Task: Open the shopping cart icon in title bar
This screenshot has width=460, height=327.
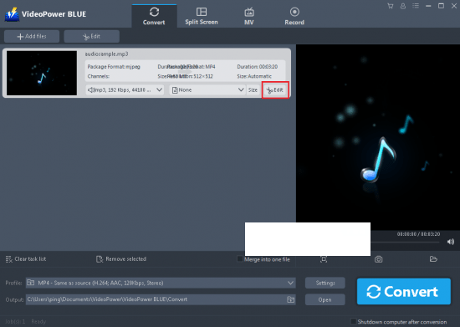Action: coord(391,6)
